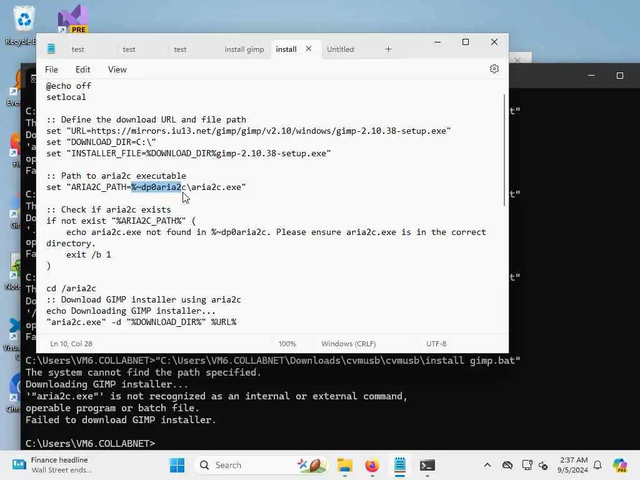Click Notepad icon in taskbar
The image size is (640, 480).
[399, 465]
